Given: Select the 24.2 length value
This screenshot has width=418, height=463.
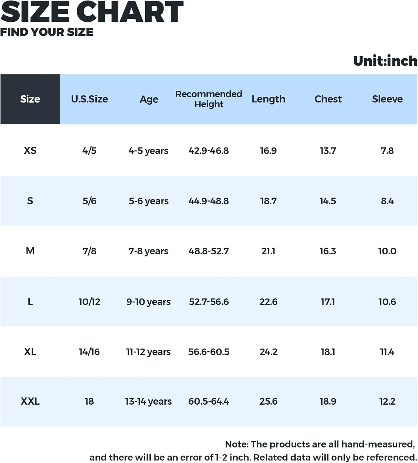Looking at the screenshot, I should 268,352.
